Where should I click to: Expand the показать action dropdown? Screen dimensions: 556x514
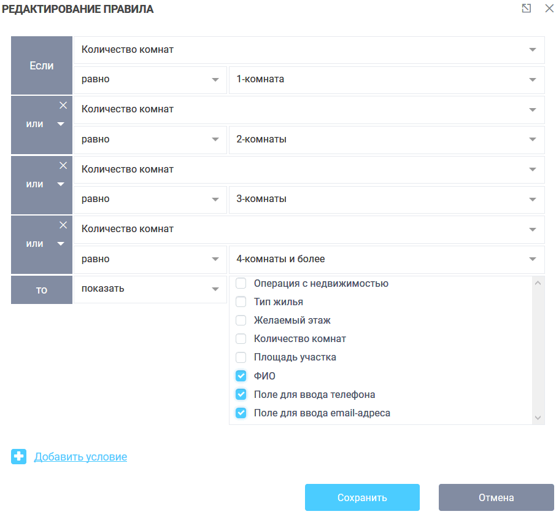coord(150,289)
